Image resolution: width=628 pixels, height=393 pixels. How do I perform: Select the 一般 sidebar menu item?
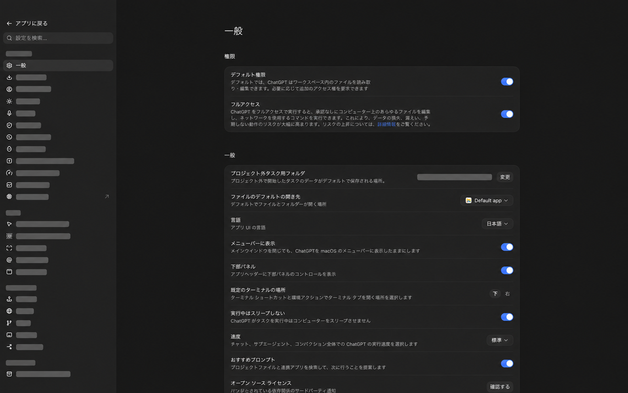(58, 65)
